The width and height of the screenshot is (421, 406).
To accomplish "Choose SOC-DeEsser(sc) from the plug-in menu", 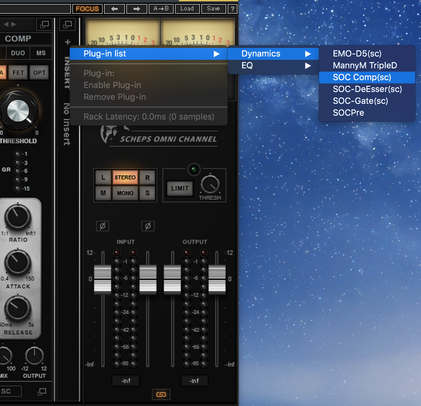I will click(367, 89).
